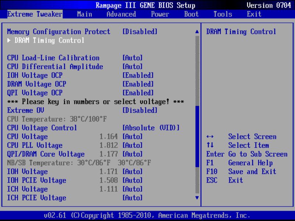Click the ICH Voltage reading 1.111
Screen dimensions: 295x221
(x=108, y=189)
